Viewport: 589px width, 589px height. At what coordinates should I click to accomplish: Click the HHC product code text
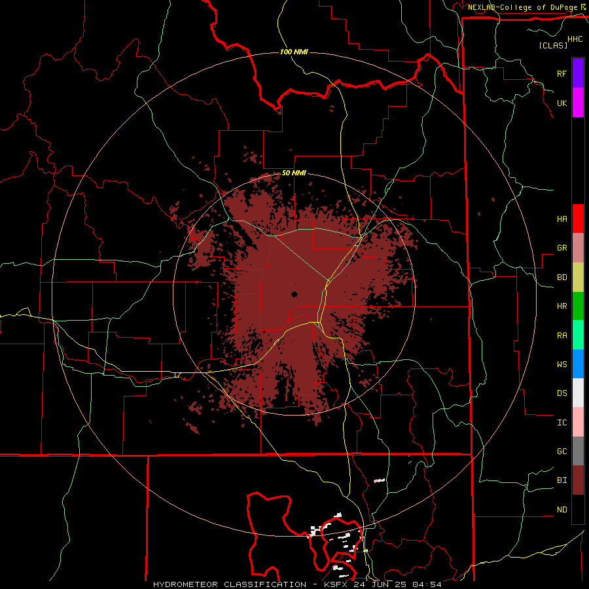(575, 39)
